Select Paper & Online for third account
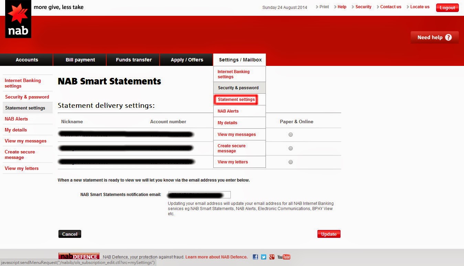The height and width of the screenshot is (266, 464). coord(291,162)
